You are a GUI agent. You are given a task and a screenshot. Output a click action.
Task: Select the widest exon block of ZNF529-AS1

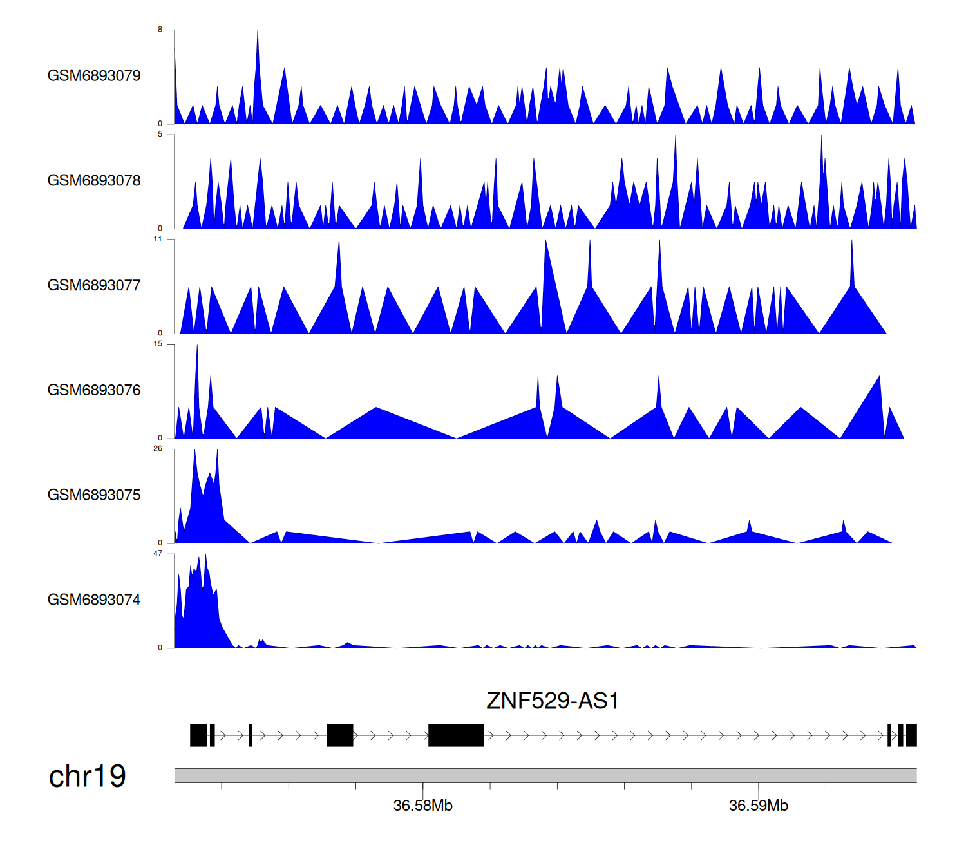[x=456, y=735]
